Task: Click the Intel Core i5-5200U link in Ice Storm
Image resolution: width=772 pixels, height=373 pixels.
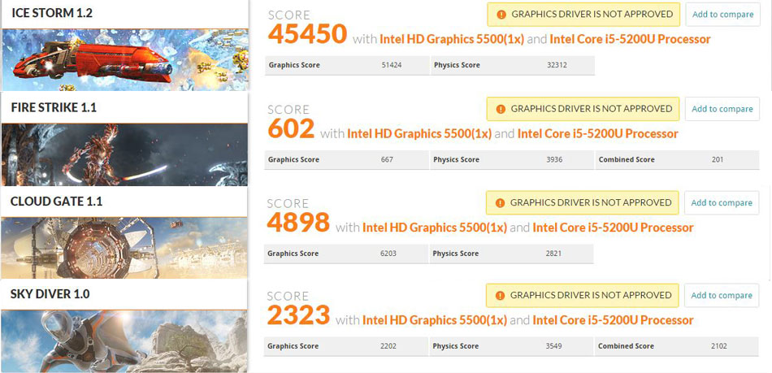Action: (x=630, y=39)
